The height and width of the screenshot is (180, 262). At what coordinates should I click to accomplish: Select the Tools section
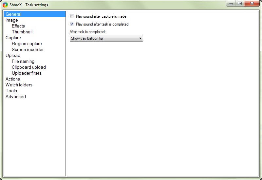(11, 91)
